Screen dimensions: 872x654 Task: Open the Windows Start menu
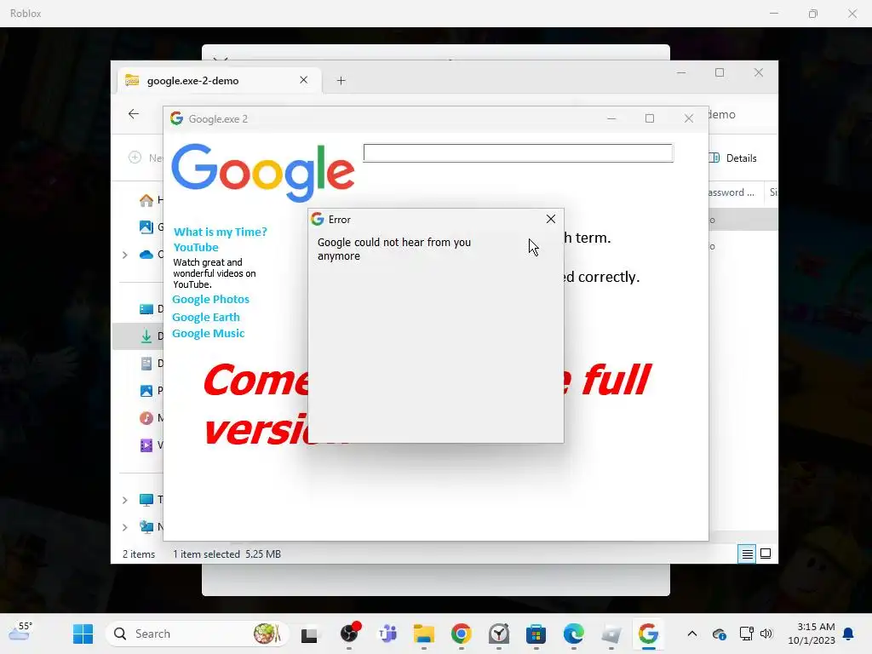pyautogui.click(x=83, y=634)
